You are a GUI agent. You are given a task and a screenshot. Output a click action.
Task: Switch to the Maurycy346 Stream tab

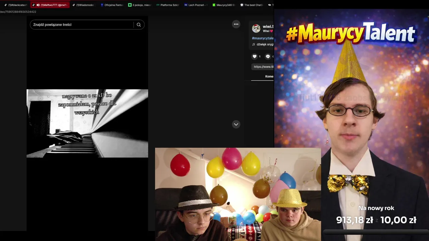[224, 5]
